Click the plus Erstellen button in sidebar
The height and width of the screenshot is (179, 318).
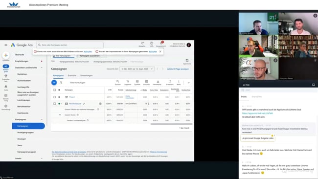tap(6, 55)
